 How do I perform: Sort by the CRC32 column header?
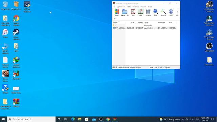172,22
